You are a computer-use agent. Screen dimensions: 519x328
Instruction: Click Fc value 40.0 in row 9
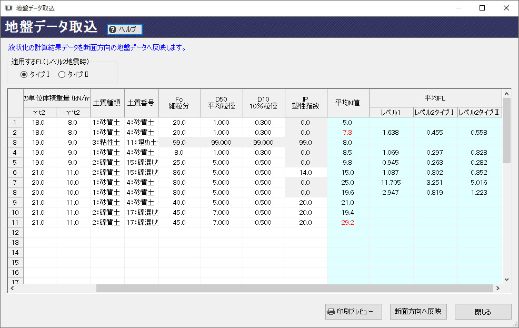pos(179,203)
